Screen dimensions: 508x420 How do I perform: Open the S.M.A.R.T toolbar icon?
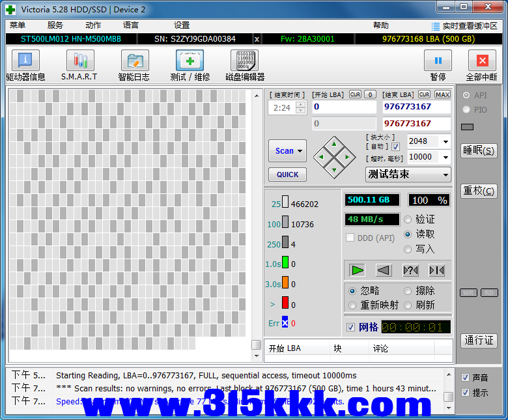pyautogui.click(x=79, y=61)
